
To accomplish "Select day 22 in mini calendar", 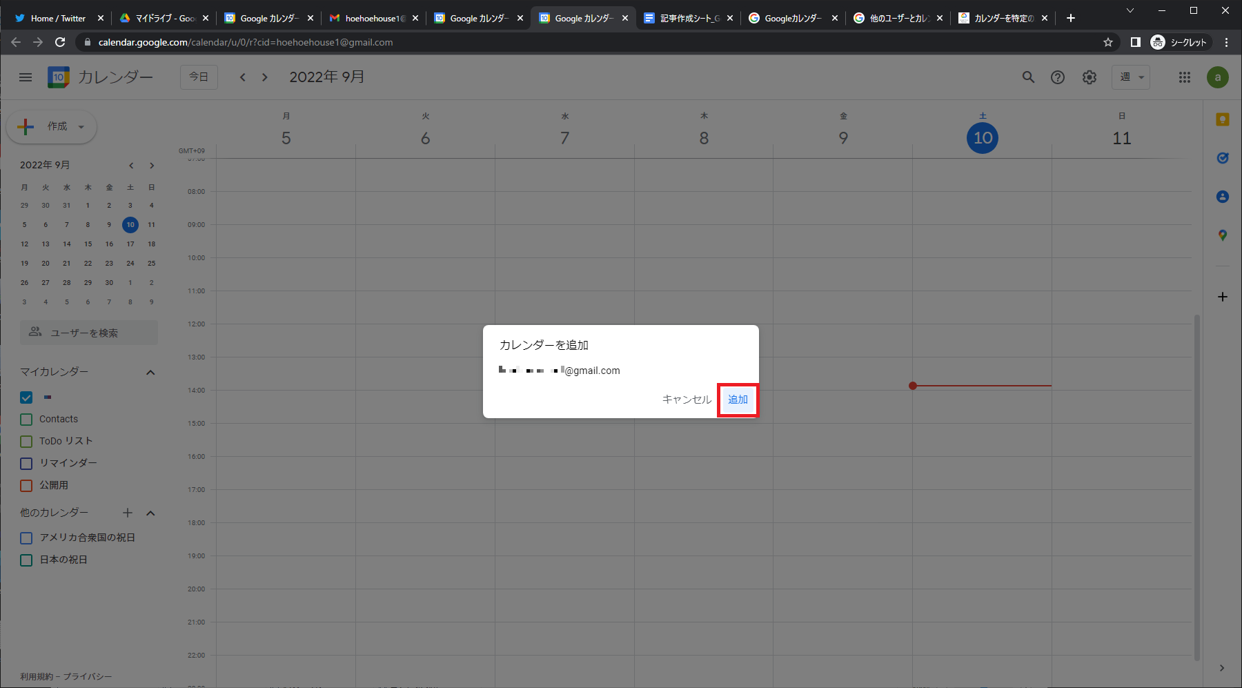I will [88, 264].
